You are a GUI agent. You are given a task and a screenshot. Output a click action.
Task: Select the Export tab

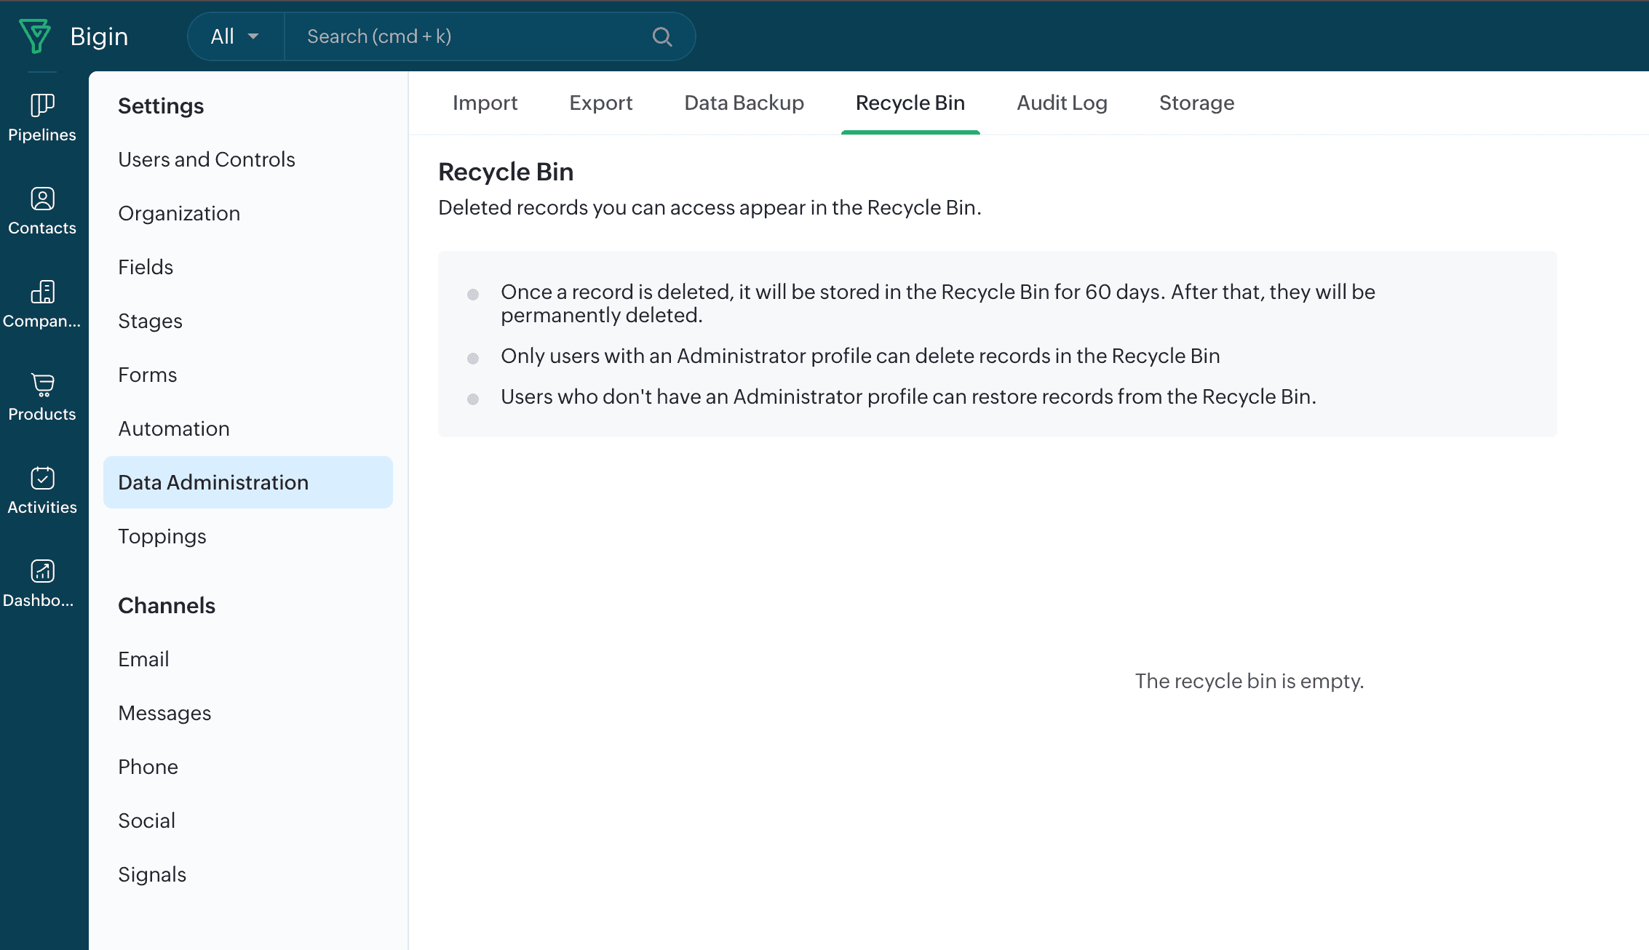click(600, 103)
